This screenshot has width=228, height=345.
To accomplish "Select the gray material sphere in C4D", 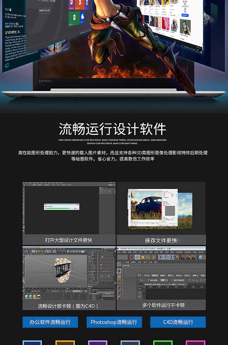I will coord(27,296).
